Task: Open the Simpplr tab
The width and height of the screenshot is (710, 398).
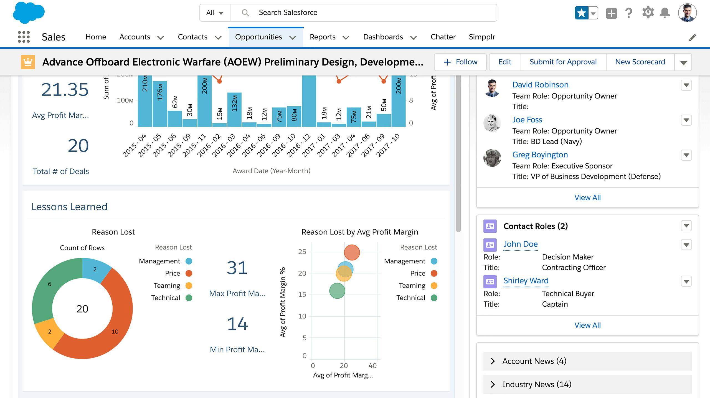Action: 482,37
